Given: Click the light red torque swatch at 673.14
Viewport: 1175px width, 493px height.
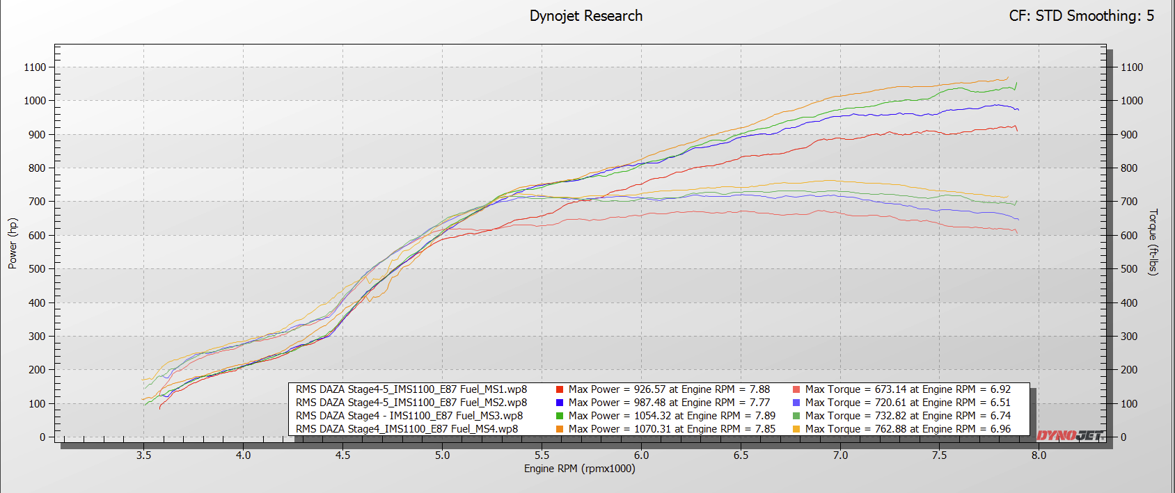Looking at the screenshot, I should coord(796,389).
